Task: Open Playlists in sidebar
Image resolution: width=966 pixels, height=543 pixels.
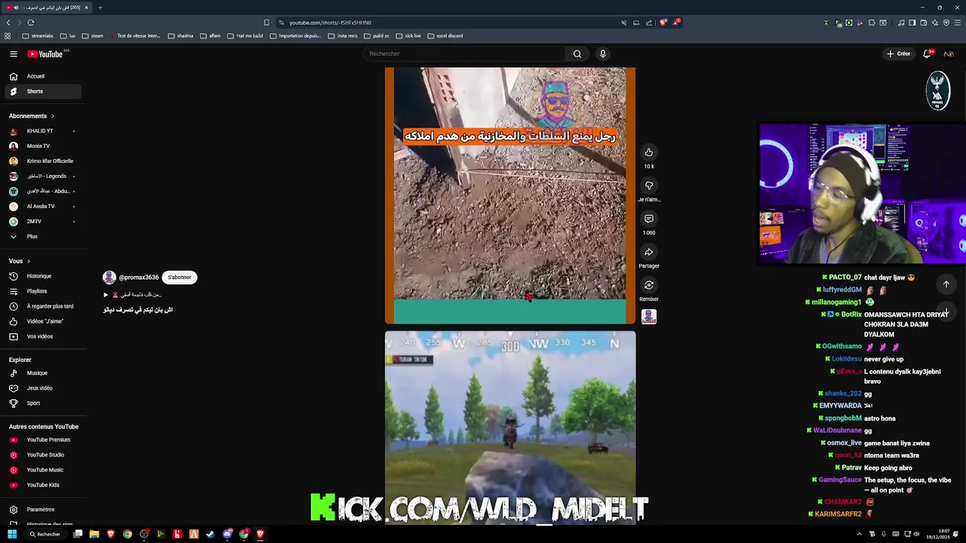Action: pyautogui.click(x=44, y=291)
